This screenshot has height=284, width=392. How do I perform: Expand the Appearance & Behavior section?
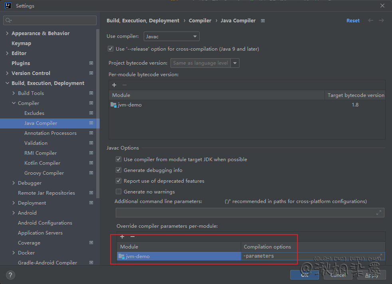(x=7, y=34)
